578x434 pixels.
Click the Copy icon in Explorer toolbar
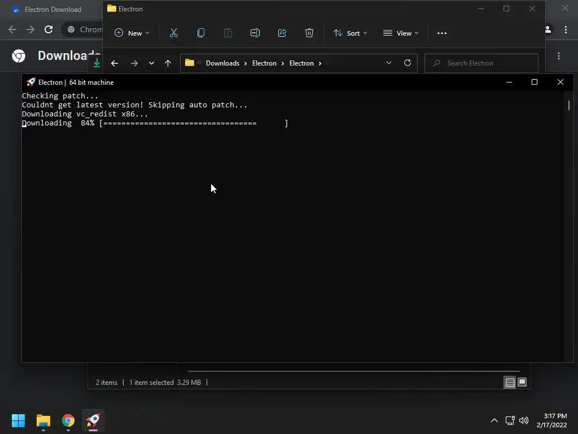[201, 33]
